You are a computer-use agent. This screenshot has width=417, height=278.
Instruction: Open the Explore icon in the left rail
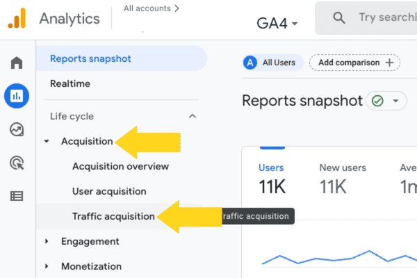pos(17,129)
